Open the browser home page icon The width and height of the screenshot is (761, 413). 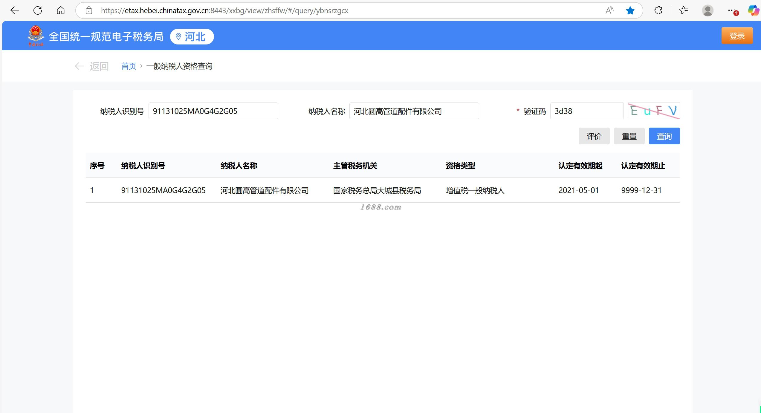tap(61, 10)
